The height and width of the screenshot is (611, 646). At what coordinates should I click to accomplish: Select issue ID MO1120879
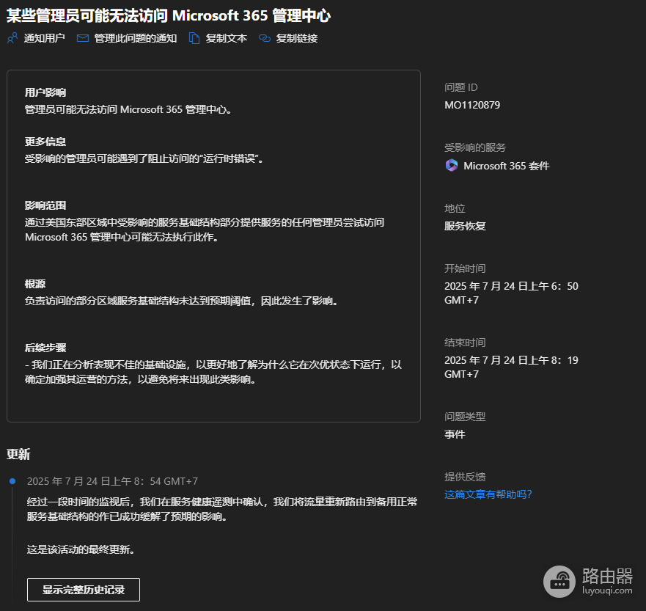472,105
